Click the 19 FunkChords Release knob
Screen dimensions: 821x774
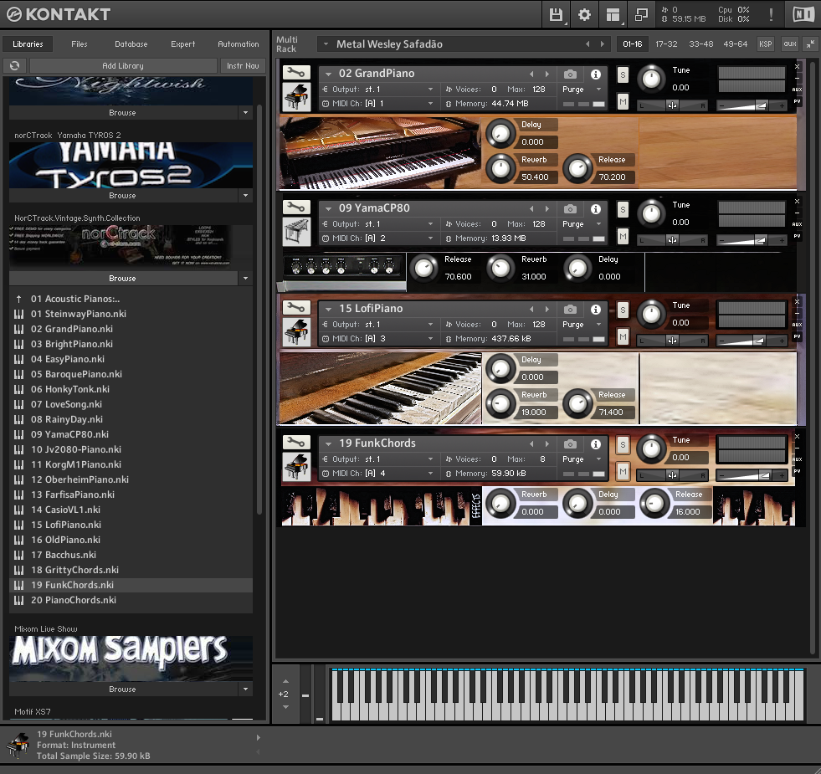[x=654, y=503]
